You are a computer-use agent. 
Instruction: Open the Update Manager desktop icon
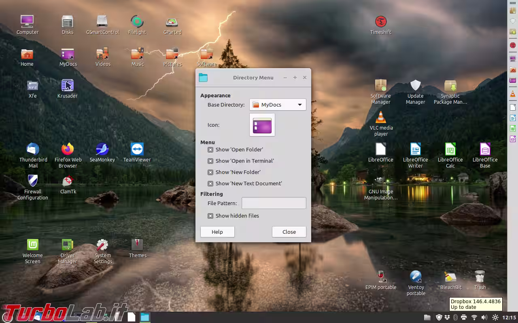pos(416,92)
